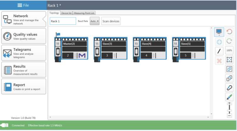Open the Quality values view
Image resolution: width=237 pixels, height=131 pixels.
(x=24, y=36)
